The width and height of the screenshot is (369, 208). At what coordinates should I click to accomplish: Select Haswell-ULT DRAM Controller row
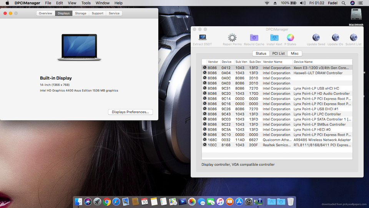(x=277, y=73)
